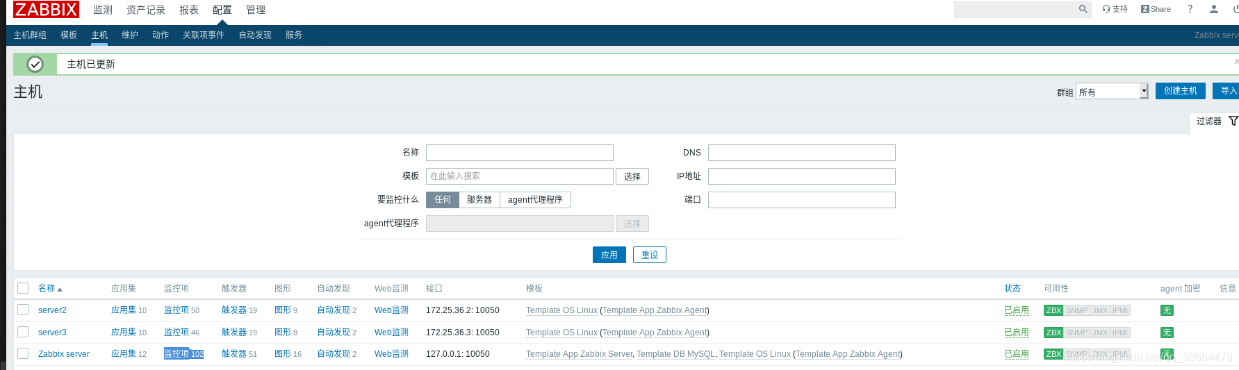
Task: Click the Share icon link
Action: pos(1156,9)
